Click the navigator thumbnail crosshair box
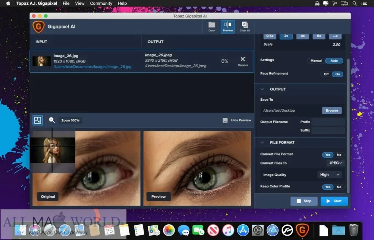Image resolution: width=374 pixels, height=240 pixels. (x=52, y=146)
